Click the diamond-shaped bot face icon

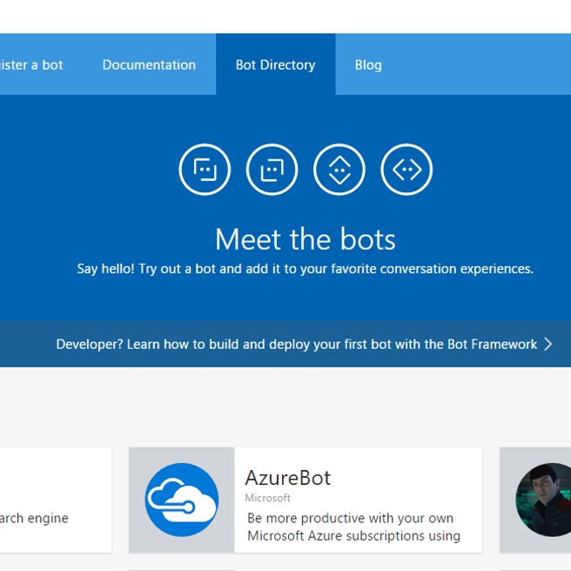click(x=339, y=170)
